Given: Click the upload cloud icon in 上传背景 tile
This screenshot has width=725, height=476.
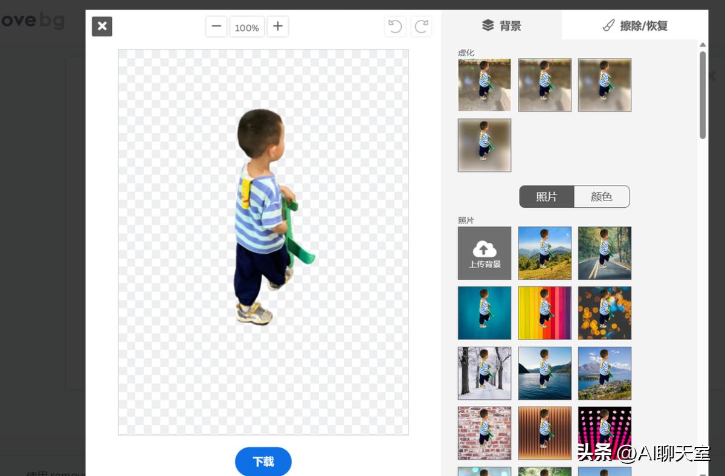Looking at the screenshot, I should tap(484, 248).
